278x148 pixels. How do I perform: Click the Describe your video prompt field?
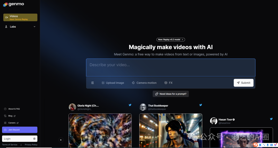click(171, 67)
